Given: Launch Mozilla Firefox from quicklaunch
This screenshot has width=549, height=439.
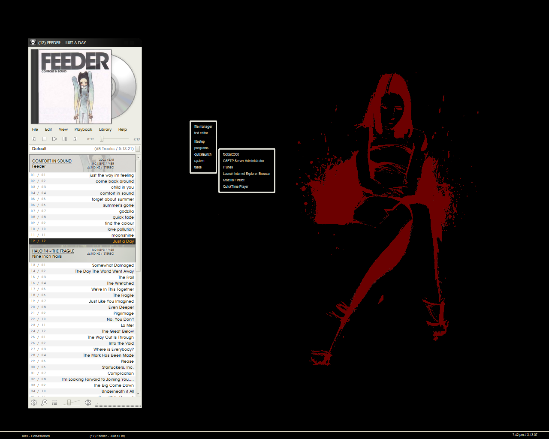Looking at the screenshot, I should (x=234, y=180).
